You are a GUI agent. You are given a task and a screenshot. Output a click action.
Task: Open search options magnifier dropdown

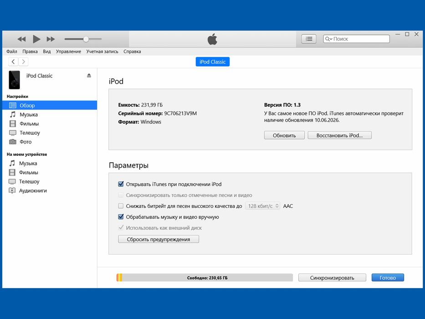click(328, 39)
